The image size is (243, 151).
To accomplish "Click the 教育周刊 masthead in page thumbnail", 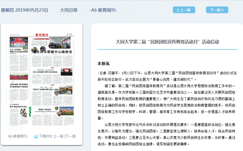I will pos(42,35).
